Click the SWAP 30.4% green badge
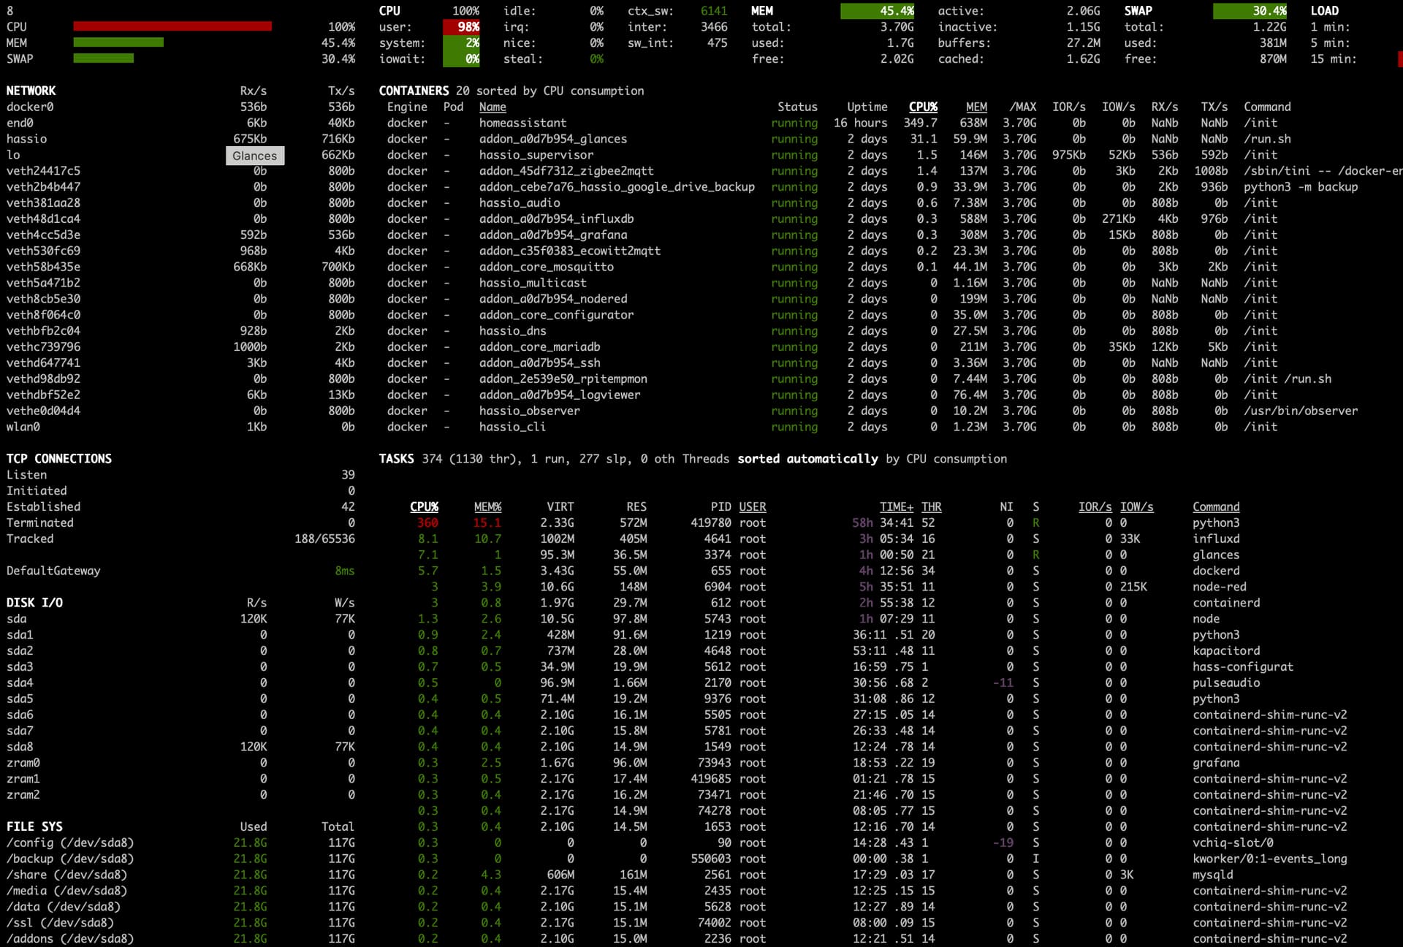Viewport: 1403px width, 947px height. 1250,11
